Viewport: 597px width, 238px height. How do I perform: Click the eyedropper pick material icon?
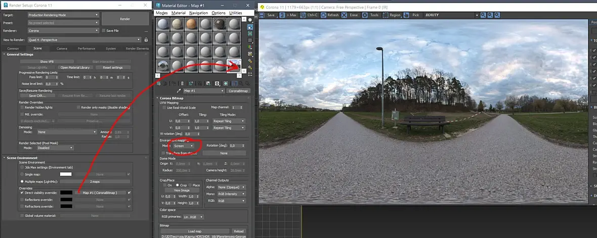(x=179, y=91)
